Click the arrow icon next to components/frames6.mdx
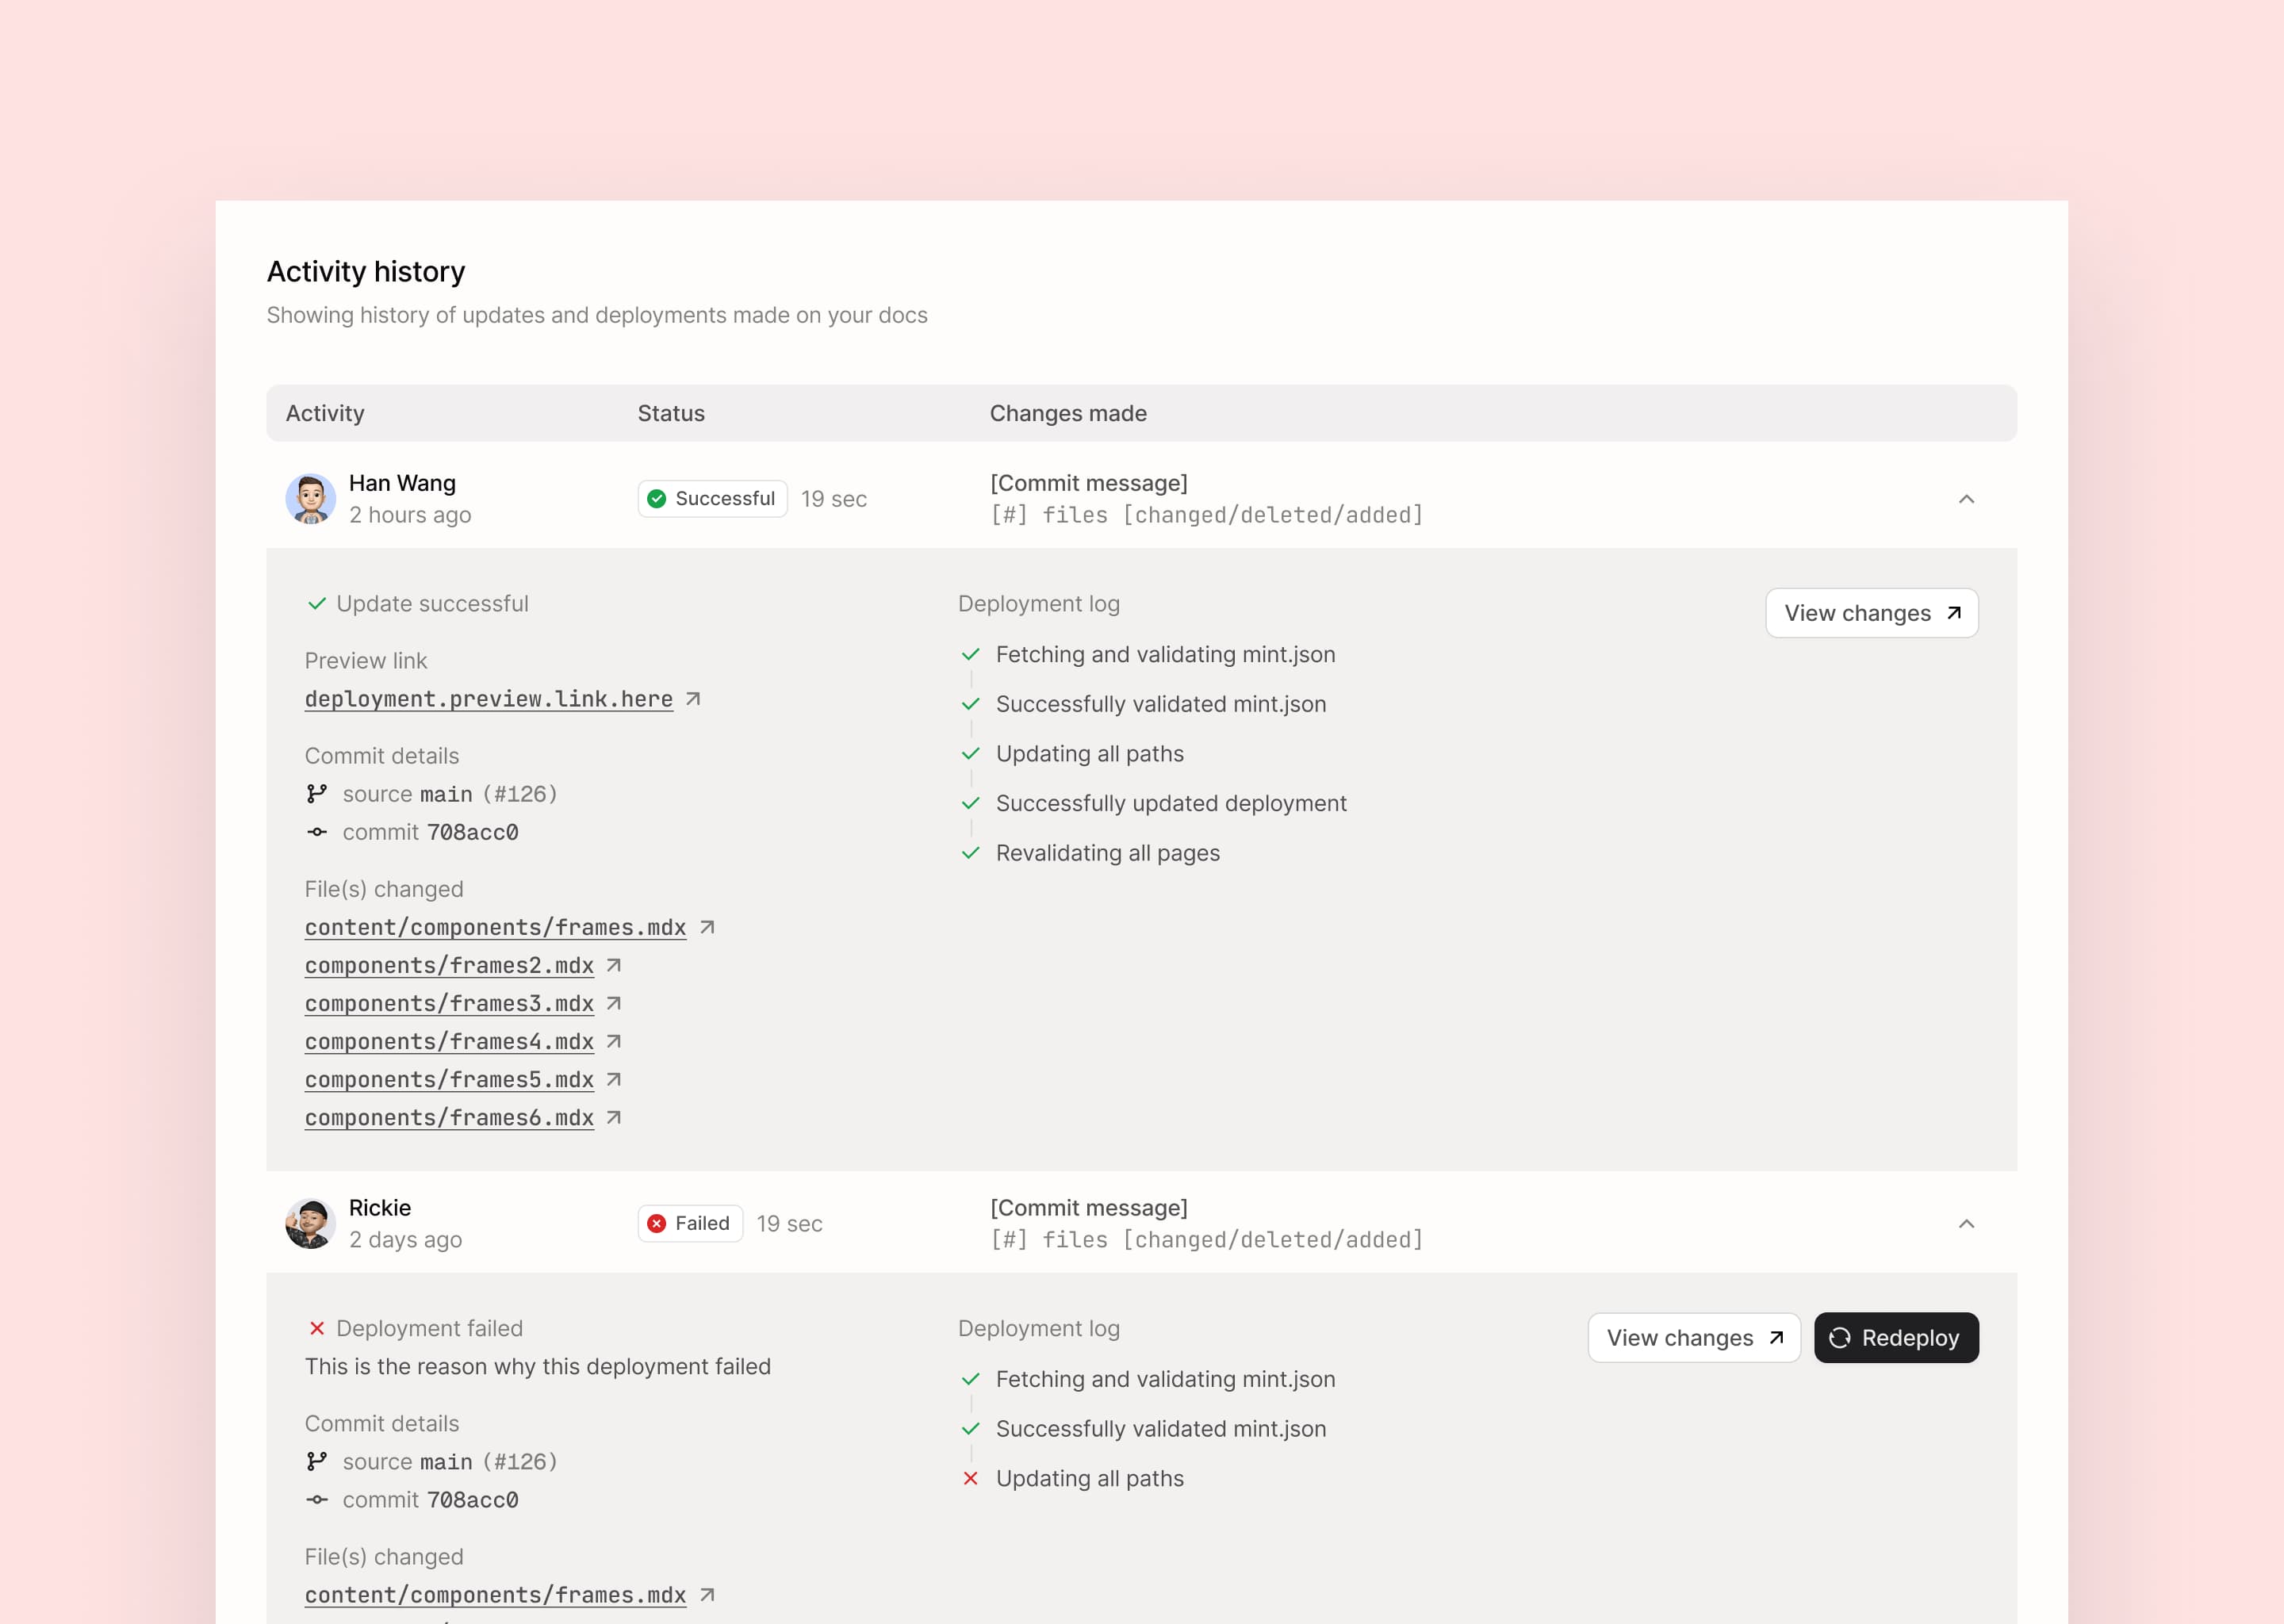Viewport: 2284px width, 1624px height. (x=614, y=1117)
